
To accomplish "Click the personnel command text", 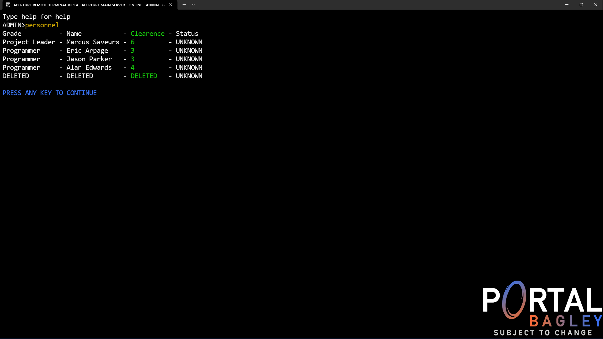I will coord(42,25).
